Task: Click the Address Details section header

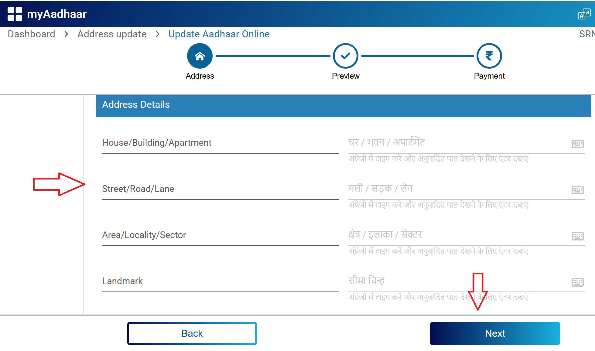Action: [x=343, y=105]
